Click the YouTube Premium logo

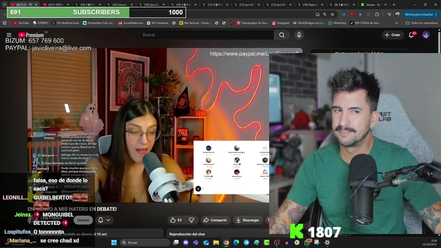point(31,35)
